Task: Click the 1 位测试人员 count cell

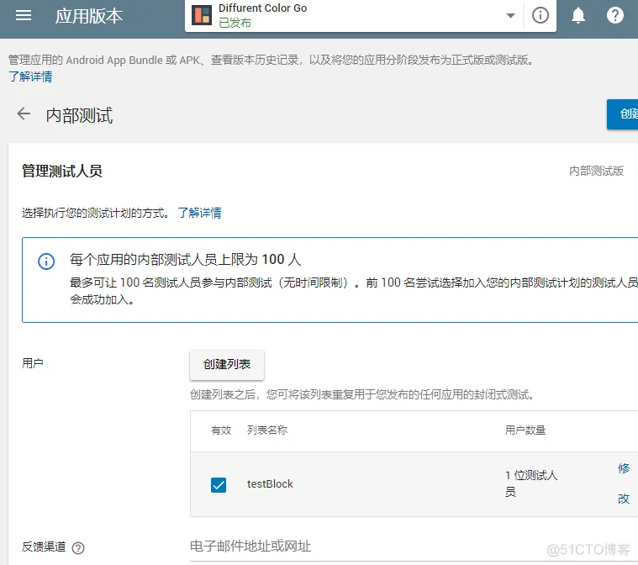Action: 531,483
